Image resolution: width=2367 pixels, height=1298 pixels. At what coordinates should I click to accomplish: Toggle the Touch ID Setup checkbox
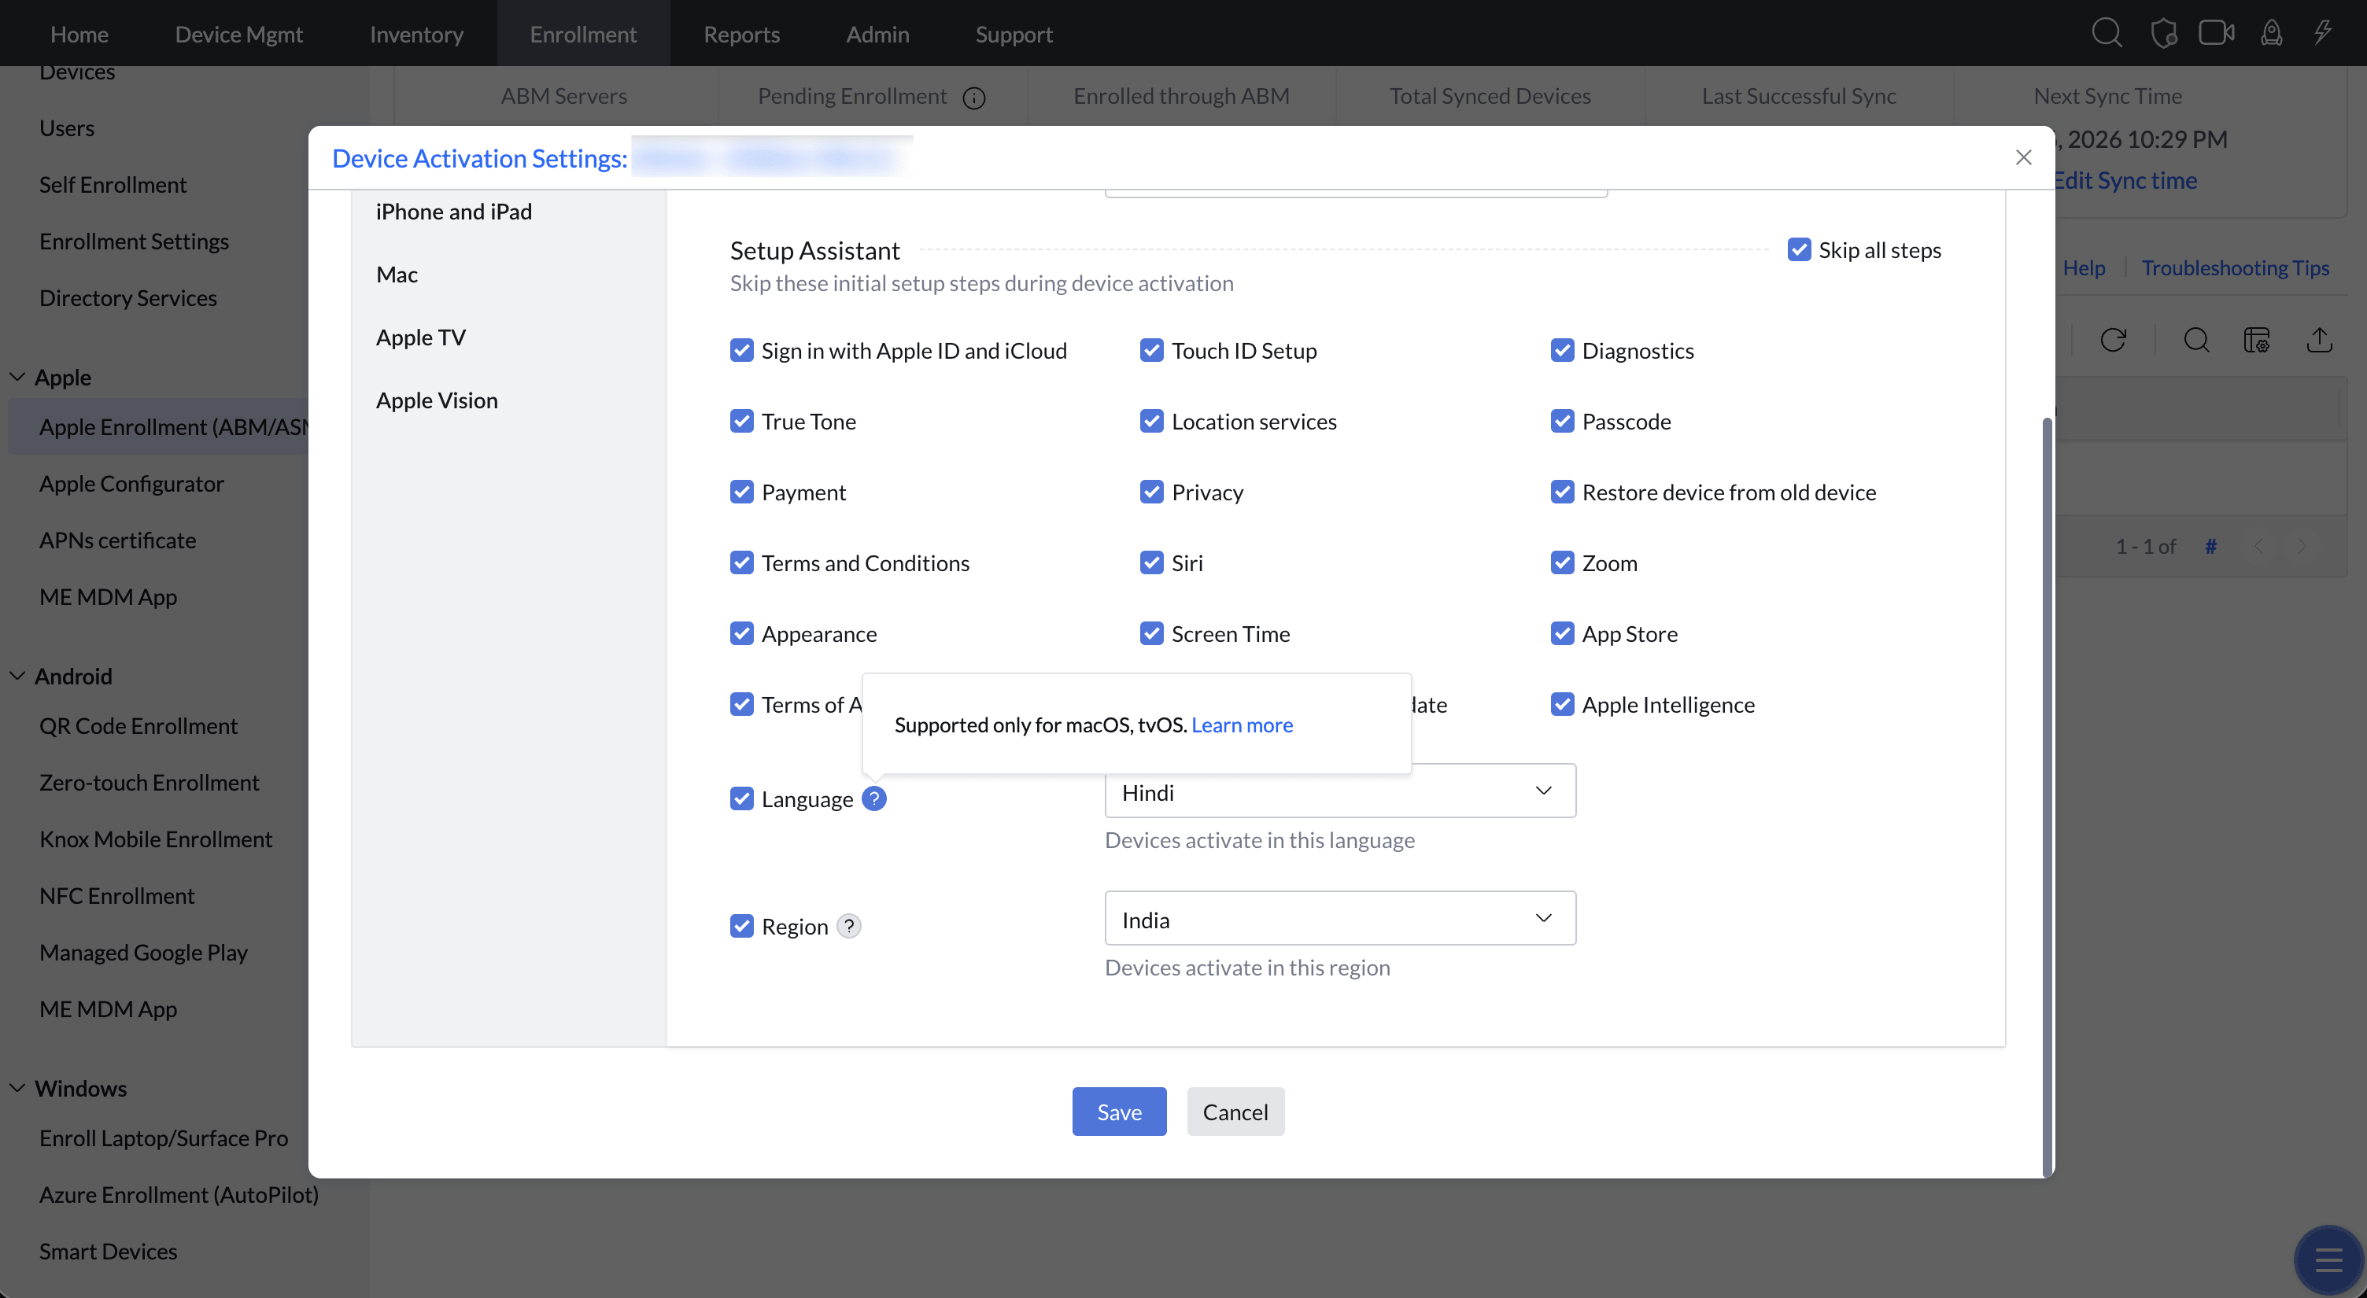tap(1151, 350)
